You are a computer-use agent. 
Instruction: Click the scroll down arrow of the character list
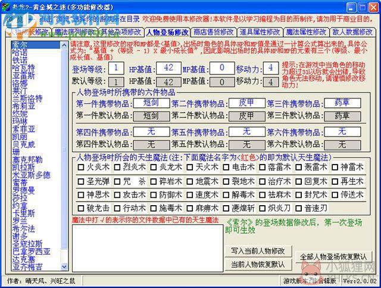click(x=64, y=267)
